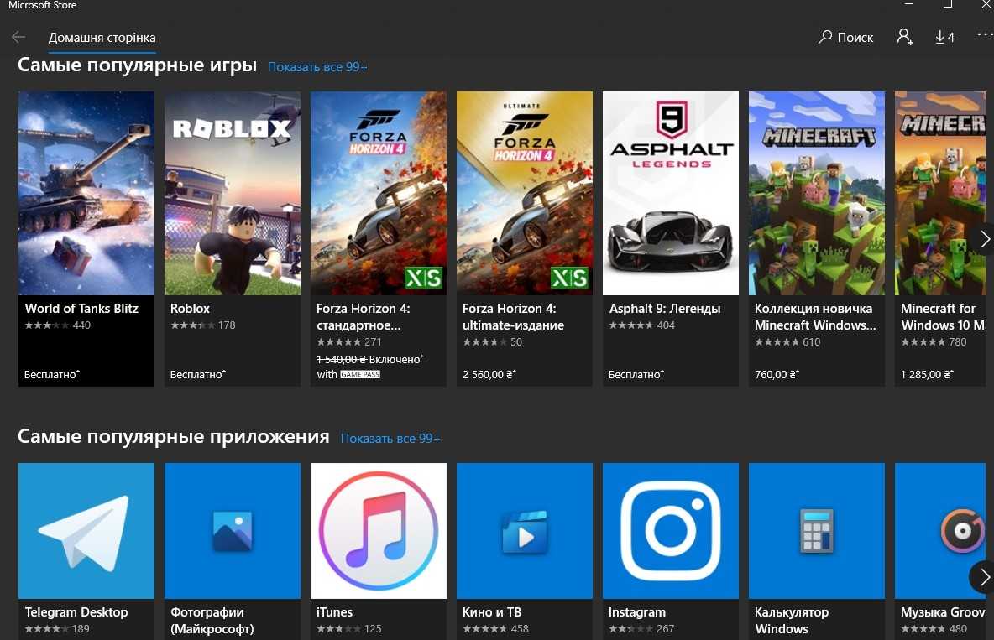Image resolution: width=994 pixels, height=640 pixels.
Task: Open Asphalt 9: Легенды game tile
Action: click(x=671, y=239)
